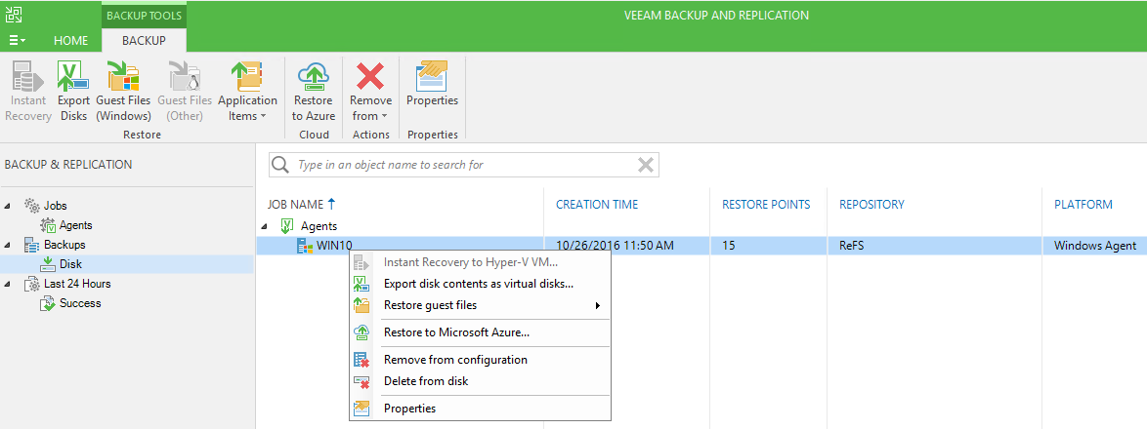Viewport: 1147px width, 429px height.
Task: Choose Restore to Microsoft Azure from menu
Action: pyautogui.click(x=456, y=332)
